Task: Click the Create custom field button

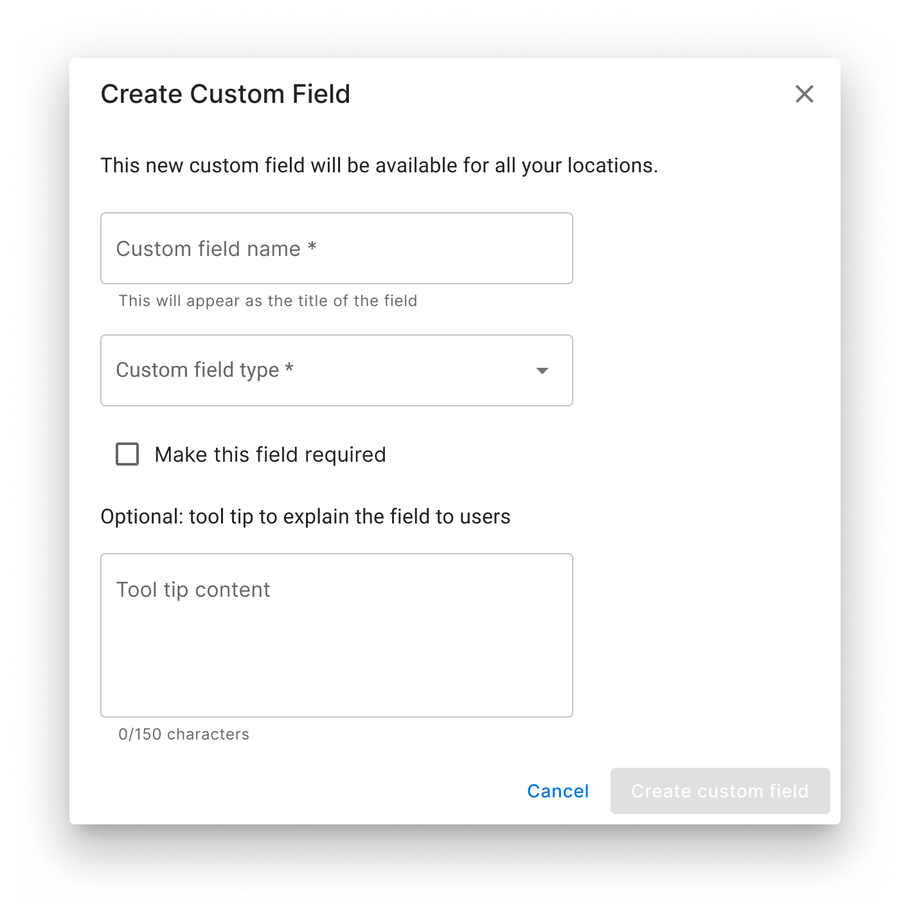Action: 719,791
